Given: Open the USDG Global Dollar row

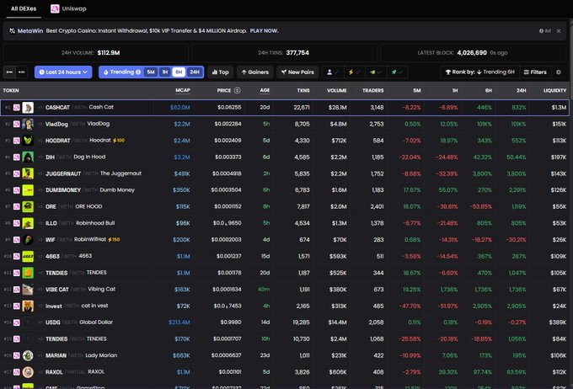Looking at the screenshot, I should [285, 322].
